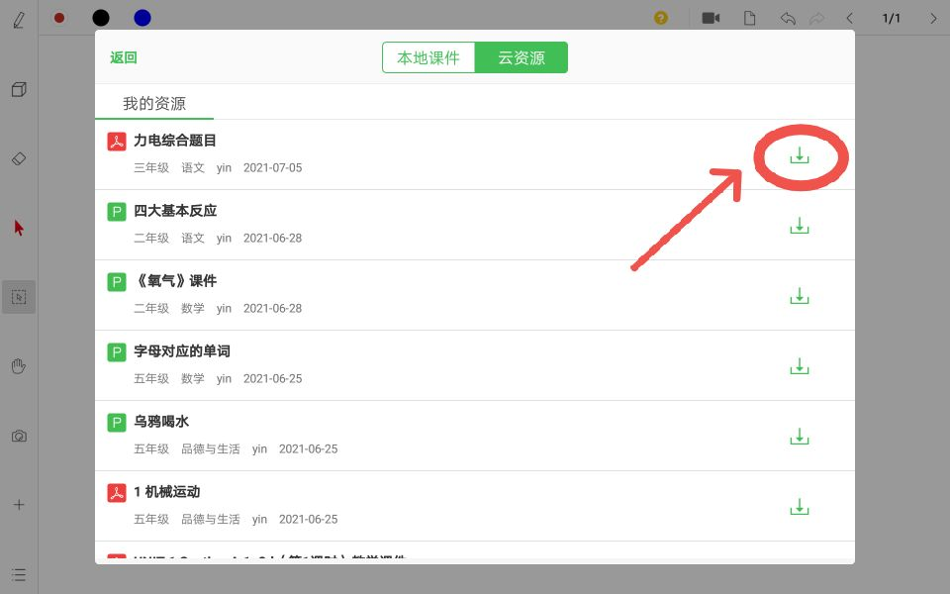Download 字母对应的单词 courseware
The height and width of the screenshot is (594, 950).
(x=800, y=366)
